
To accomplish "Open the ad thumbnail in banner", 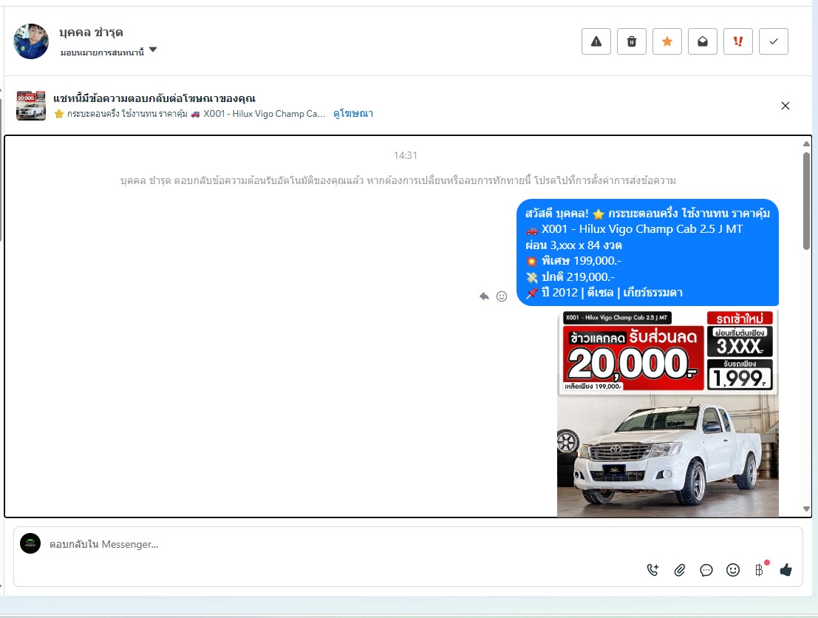I will [31, 106].
